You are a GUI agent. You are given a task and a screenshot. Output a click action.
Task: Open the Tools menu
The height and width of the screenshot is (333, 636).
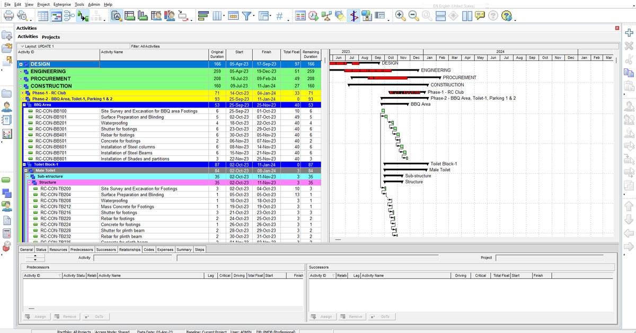tap(79, 4)
